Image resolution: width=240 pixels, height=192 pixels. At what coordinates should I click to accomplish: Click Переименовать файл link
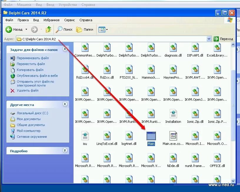pos(33,58)
